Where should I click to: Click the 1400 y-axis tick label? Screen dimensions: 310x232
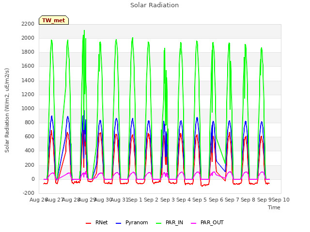(28, 81)
